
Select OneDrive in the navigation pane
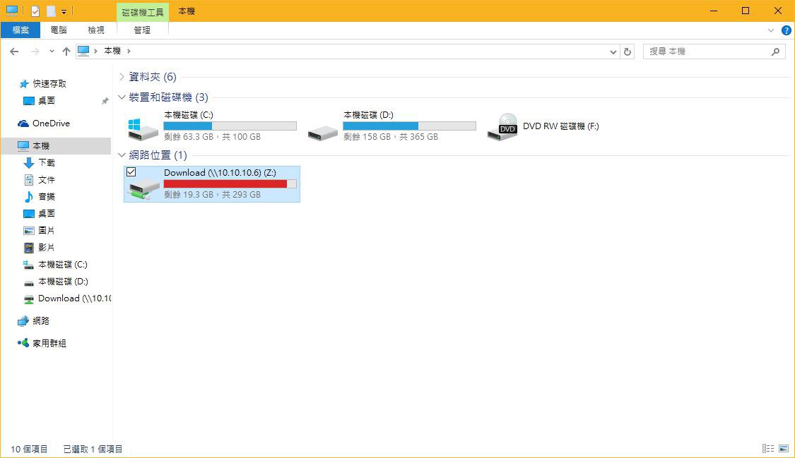51,123
